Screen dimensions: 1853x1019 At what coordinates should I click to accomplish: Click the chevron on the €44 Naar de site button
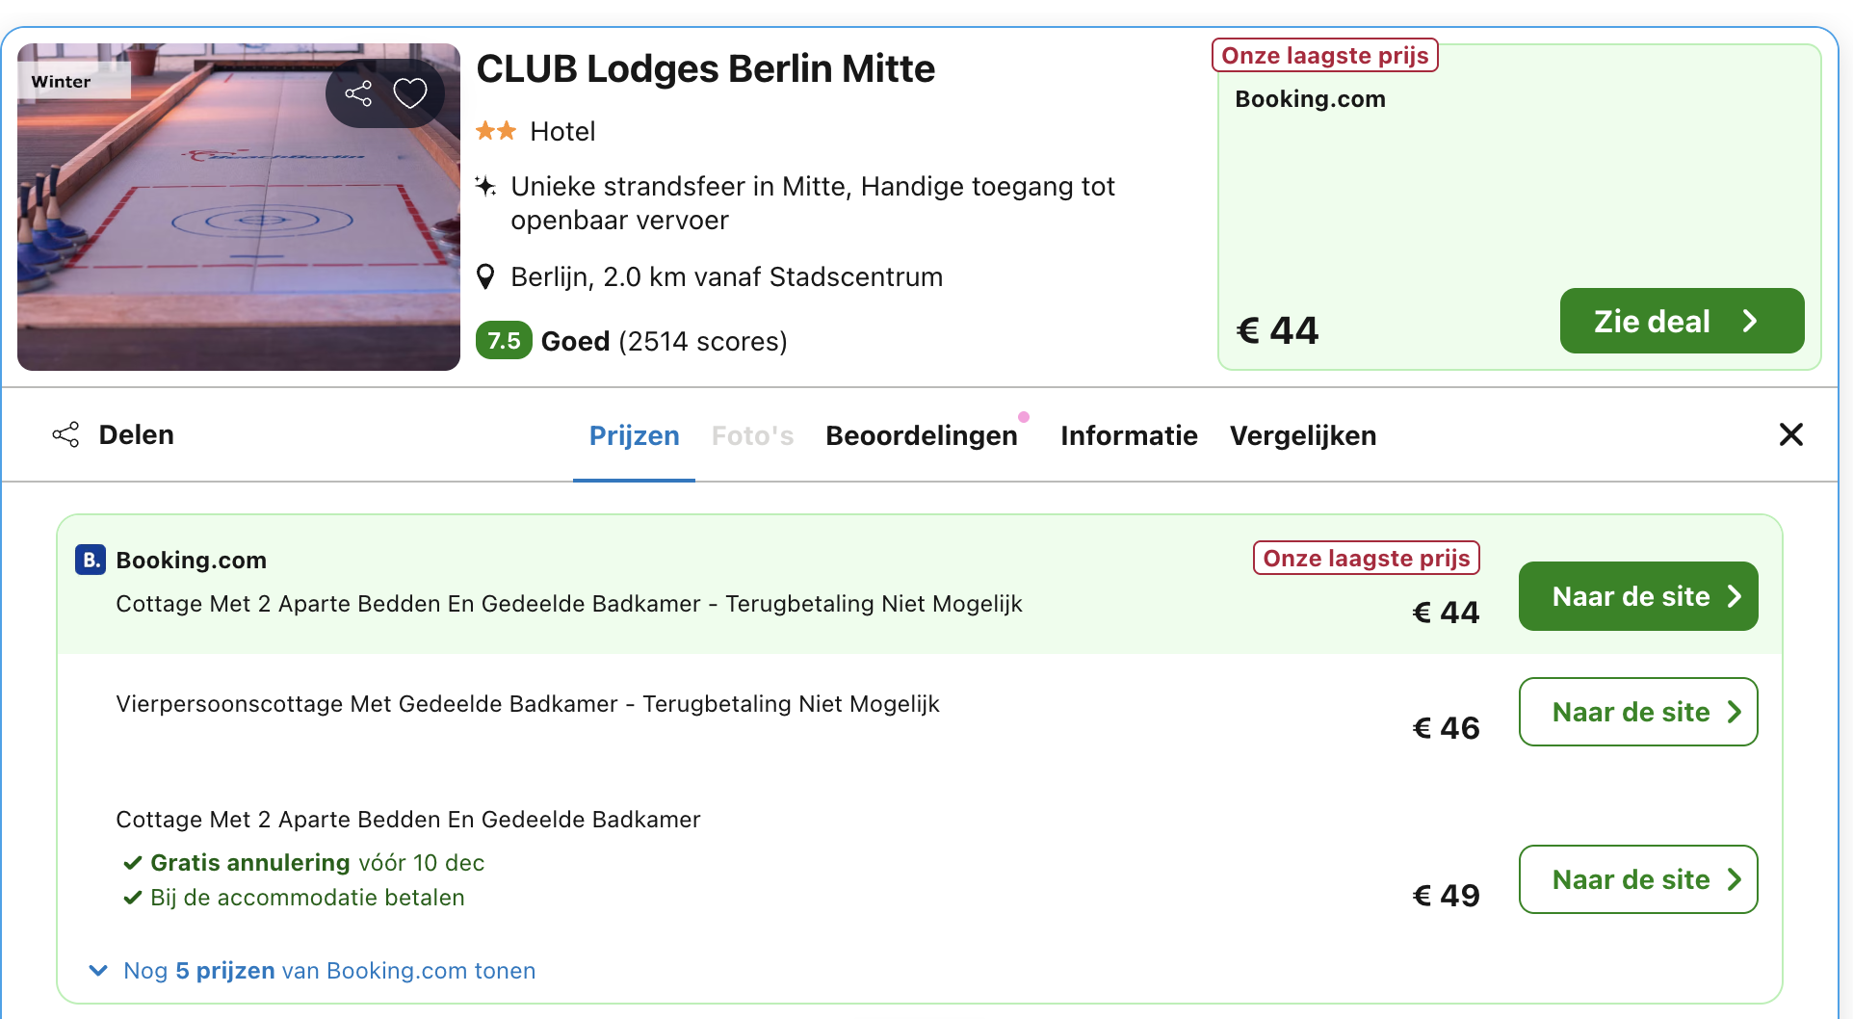click(x=1733, y=595)
